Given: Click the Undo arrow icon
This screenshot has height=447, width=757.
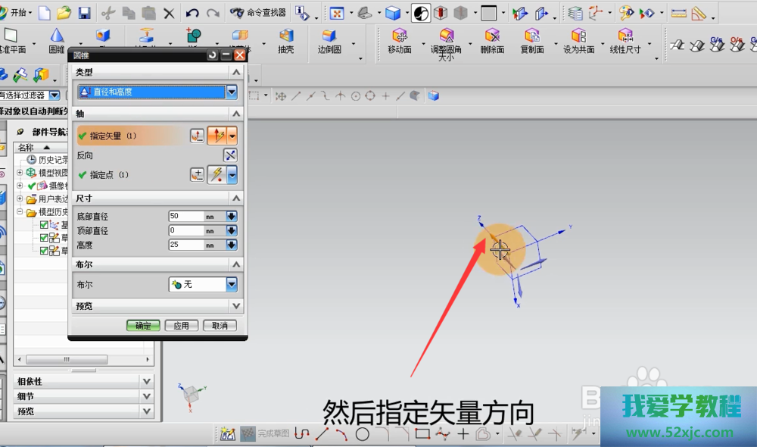Looking at the screenshot, I should tap(192, 13).
